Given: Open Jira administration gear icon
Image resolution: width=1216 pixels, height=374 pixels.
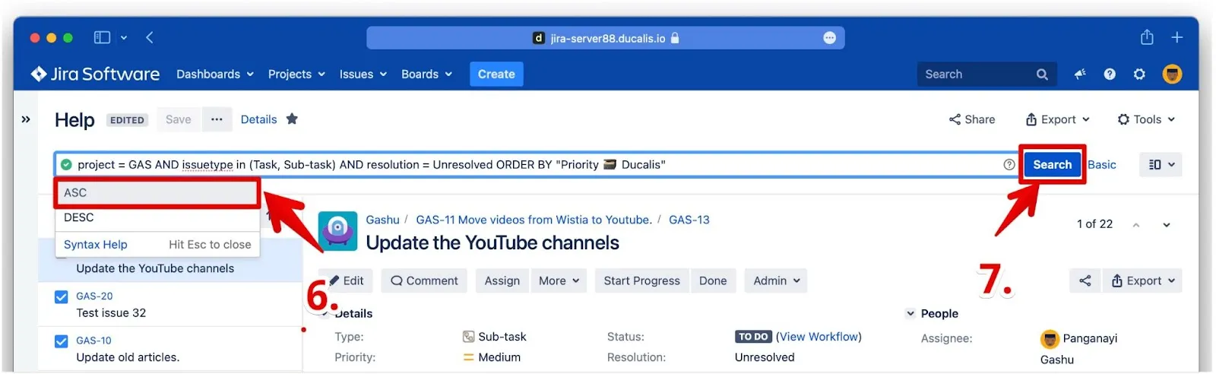Looking at the screenshot, I should pos(1139,74).
